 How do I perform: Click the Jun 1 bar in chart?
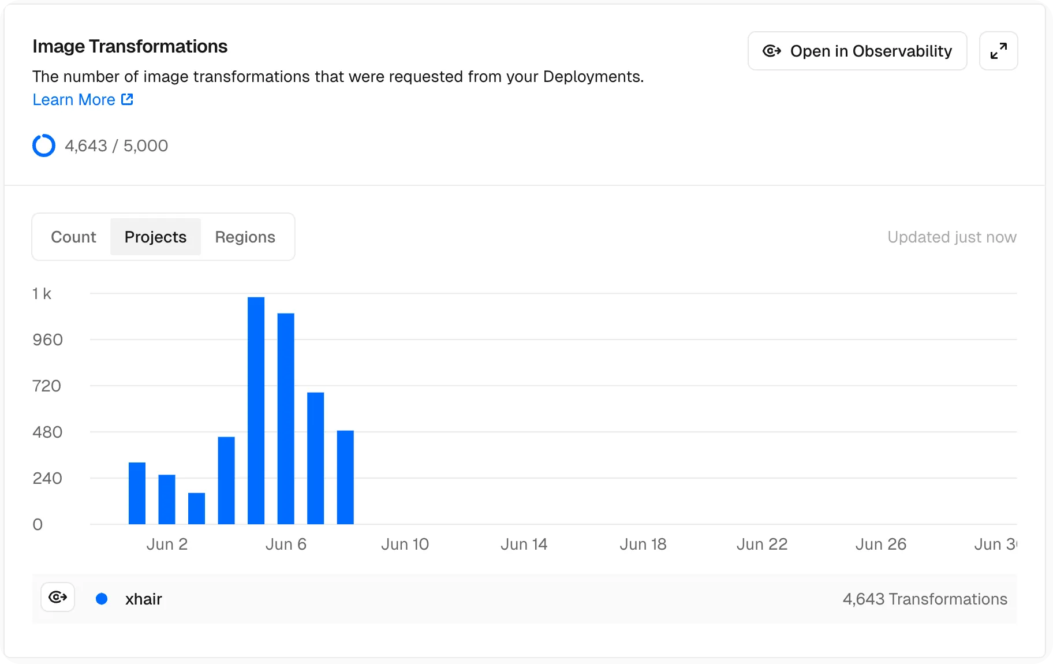[137, 494]
